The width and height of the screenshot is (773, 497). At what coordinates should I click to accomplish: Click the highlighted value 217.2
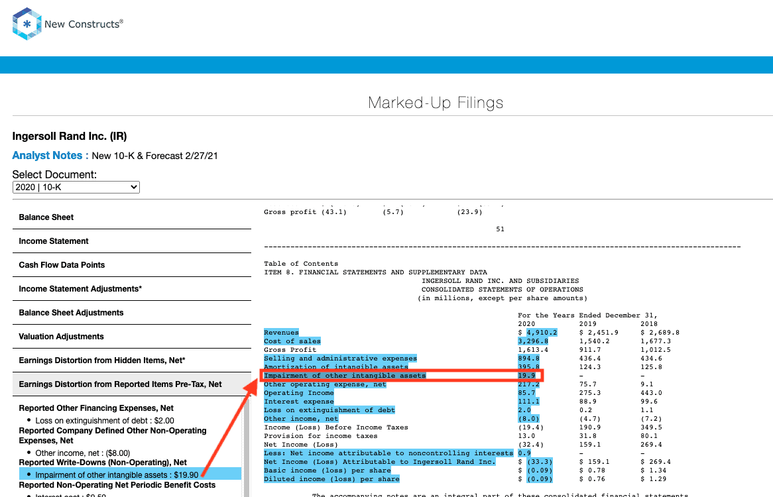click(x=528, y=384)
